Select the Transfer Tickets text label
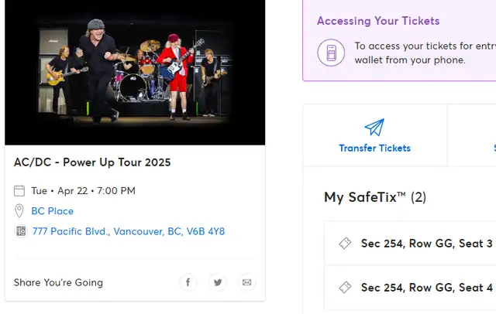496x314 pixels. pos(374,148)
